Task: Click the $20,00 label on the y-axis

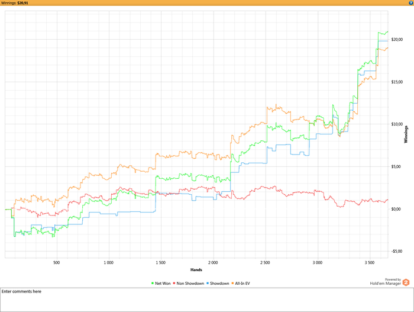Action: click(x=396, y=40)
